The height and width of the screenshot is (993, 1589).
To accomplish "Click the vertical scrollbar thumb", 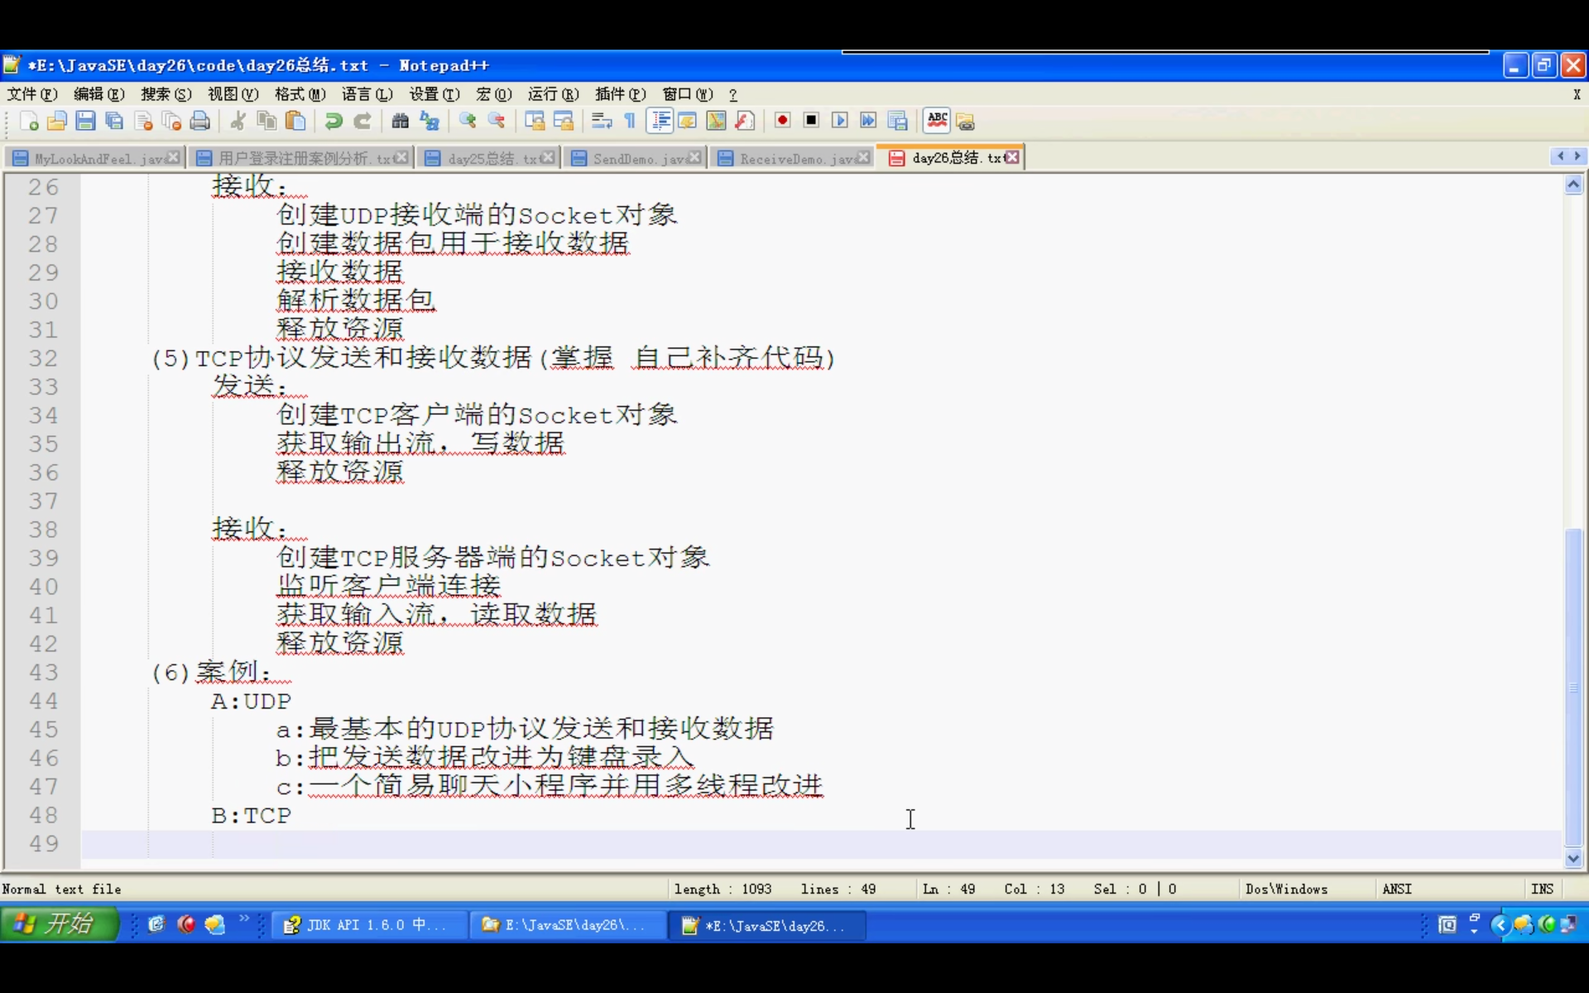I will click(1574, 687).
